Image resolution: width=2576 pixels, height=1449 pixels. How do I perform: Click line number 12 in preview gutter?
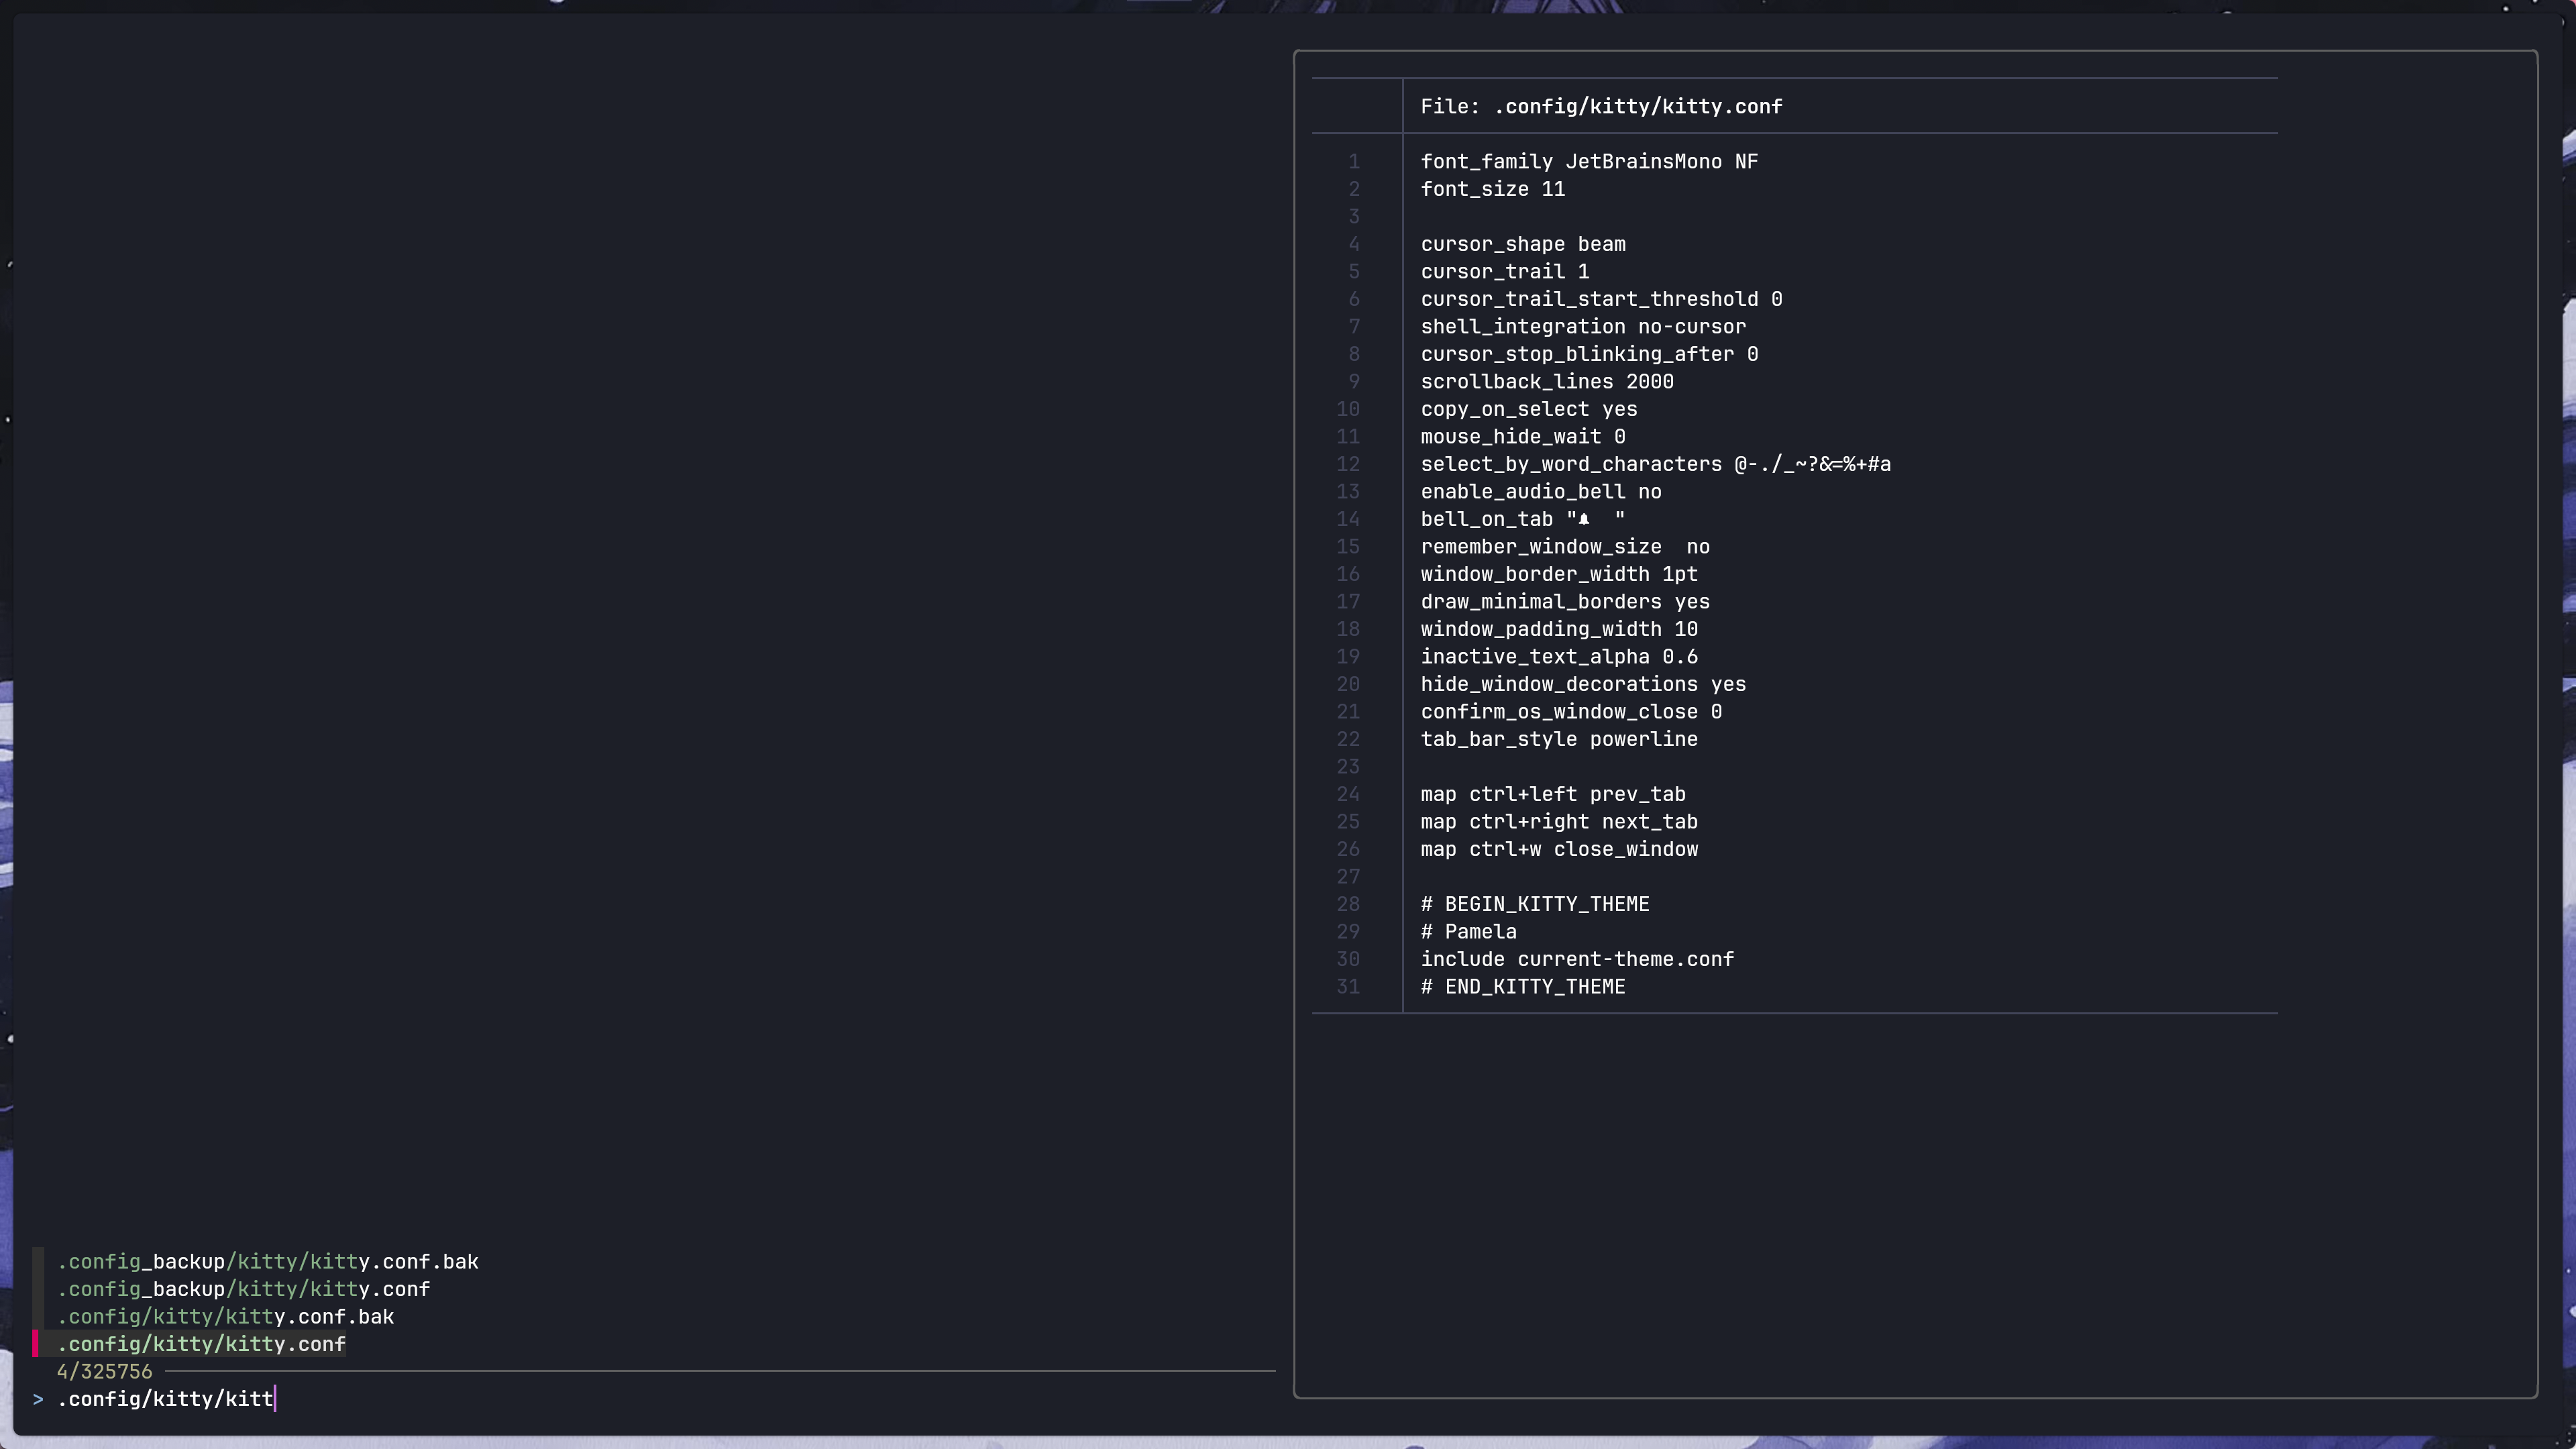click(1348, 464)
